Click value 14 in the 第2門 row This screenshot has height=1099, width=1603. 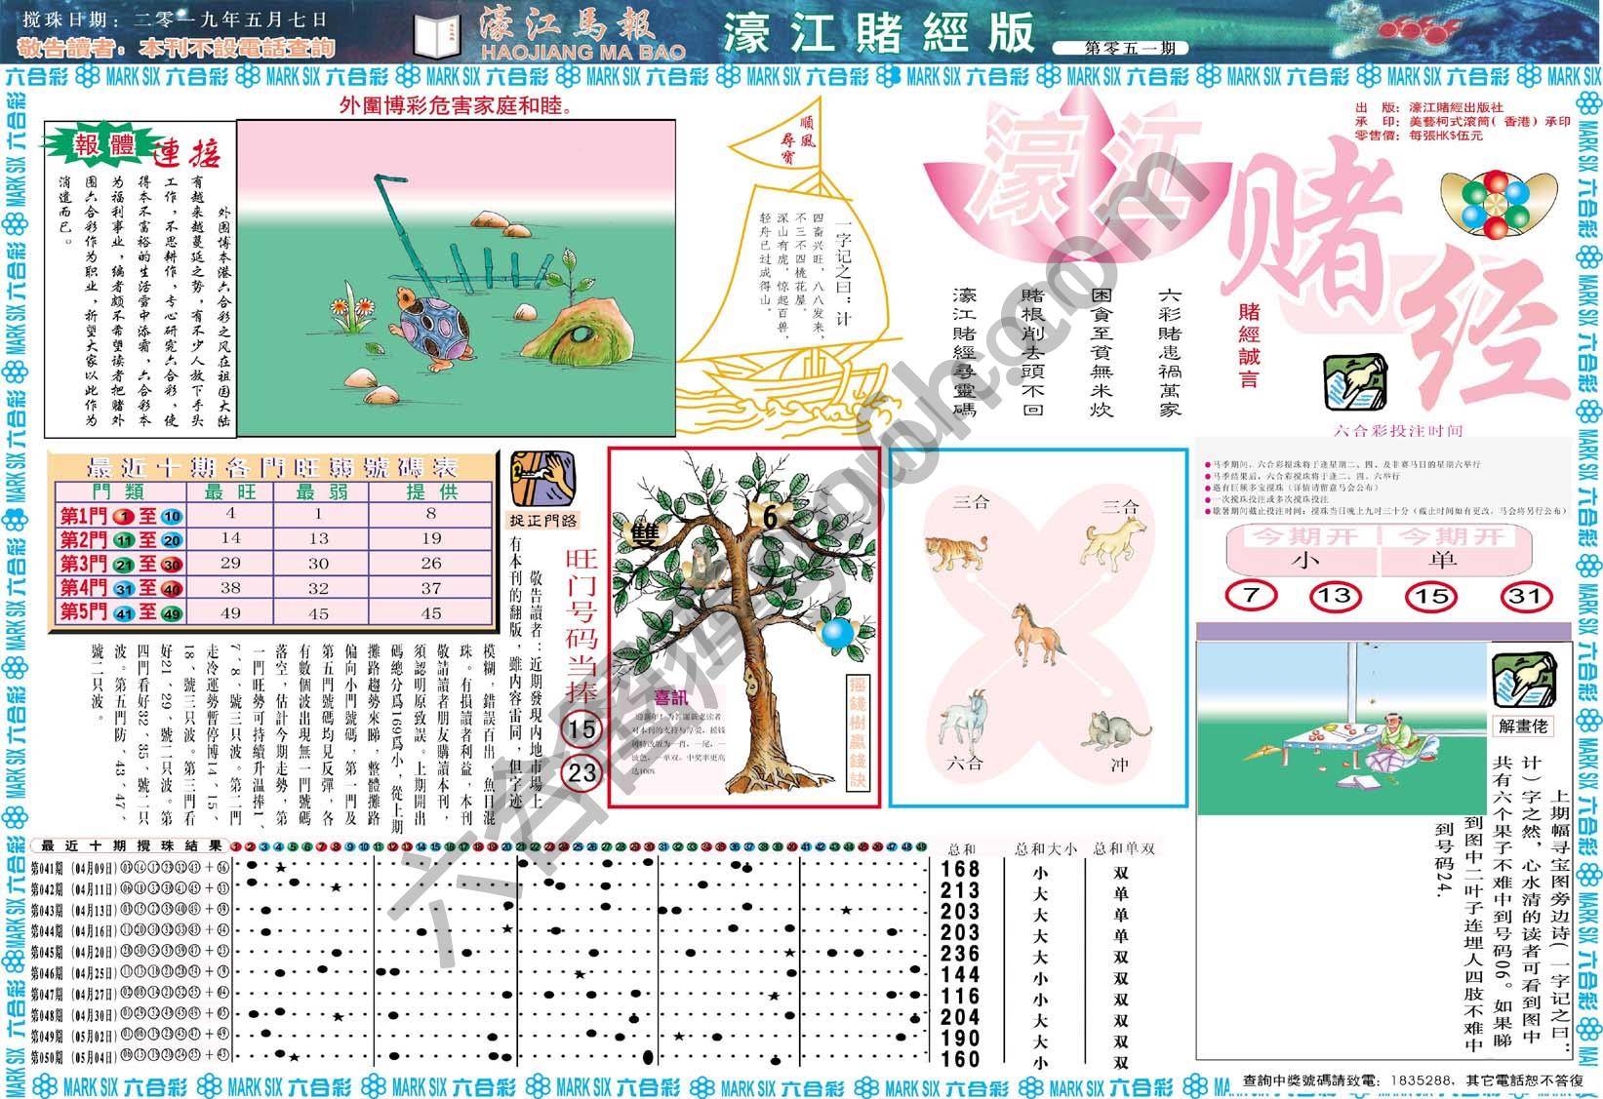[x=230, y=538]
